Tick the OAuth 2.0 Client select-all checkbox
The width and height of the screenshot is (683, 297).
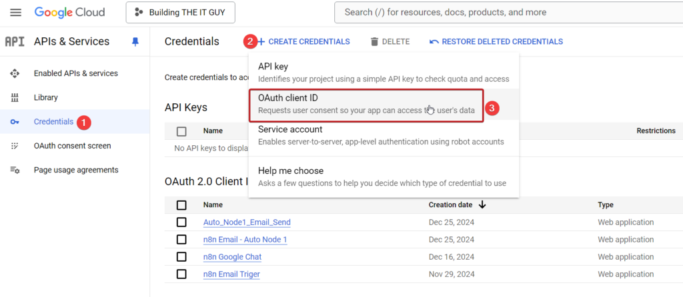pos(181,205)
